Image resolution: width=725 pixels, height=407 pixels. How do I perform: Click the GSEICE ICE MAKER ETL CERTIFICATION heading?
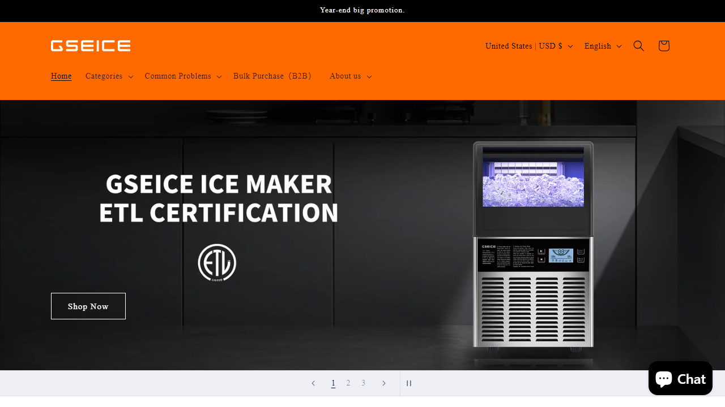coord(219,198)
